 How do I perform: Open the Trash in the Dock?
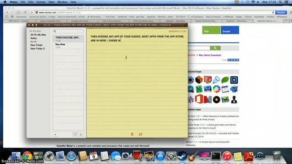pos(277,156)
